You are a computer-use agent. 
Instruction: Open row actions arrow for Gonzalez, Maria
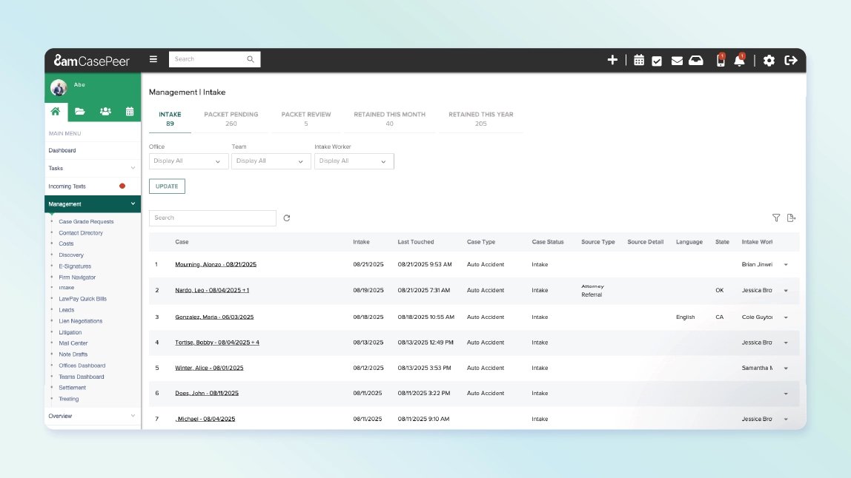[x=786, y=317]
